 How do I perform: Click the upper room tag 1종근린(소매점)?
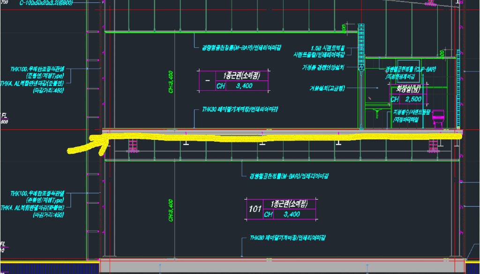point(241,76)
